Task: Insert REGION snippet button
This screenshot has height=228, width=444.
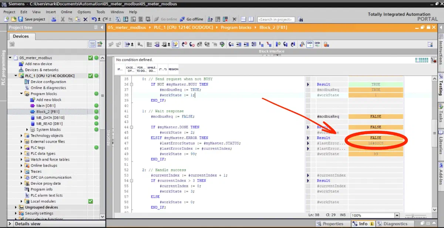Action: click(x=174, y=69)
